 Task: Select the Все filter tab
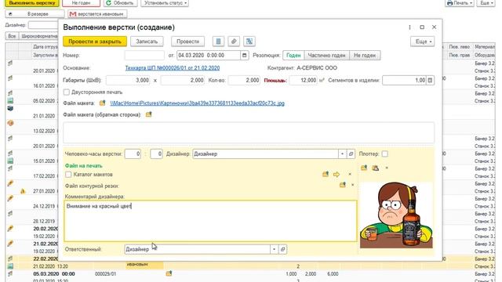click(12, 36)
